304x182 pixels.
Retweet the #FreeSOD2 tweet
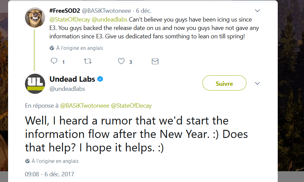pyautogui.click(x=88, y=61)
